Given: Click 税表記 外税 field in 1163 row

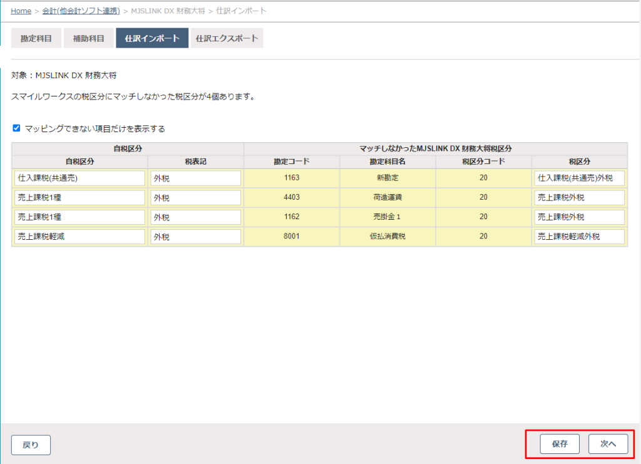Looking at the screenshot, I should pyautogui.click(x=196, y=178).
